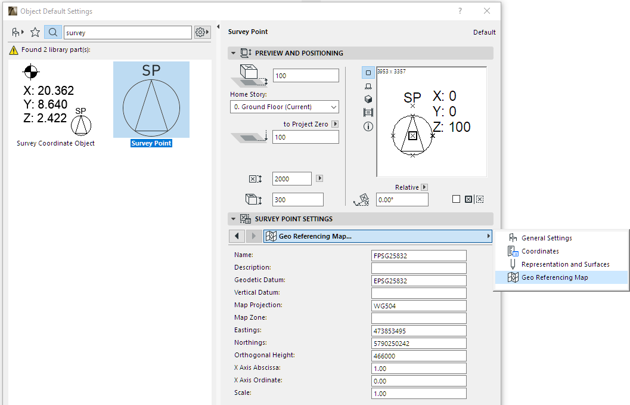Toggle the dashed X mirror option

pyautogui.click(x=480, y=199)
